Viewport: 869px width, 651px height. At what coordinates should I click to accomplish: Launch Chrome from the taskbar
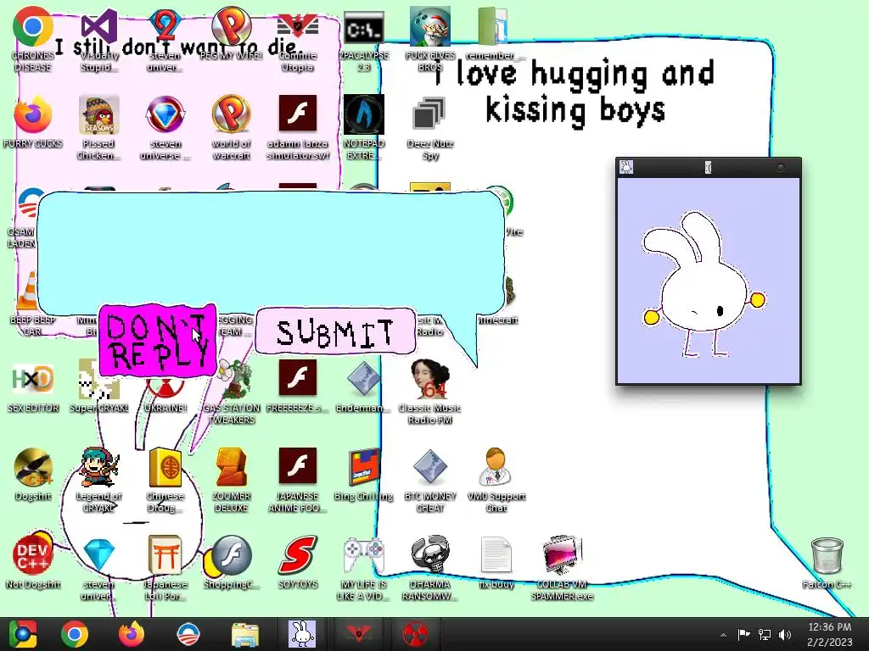point(75,634)
